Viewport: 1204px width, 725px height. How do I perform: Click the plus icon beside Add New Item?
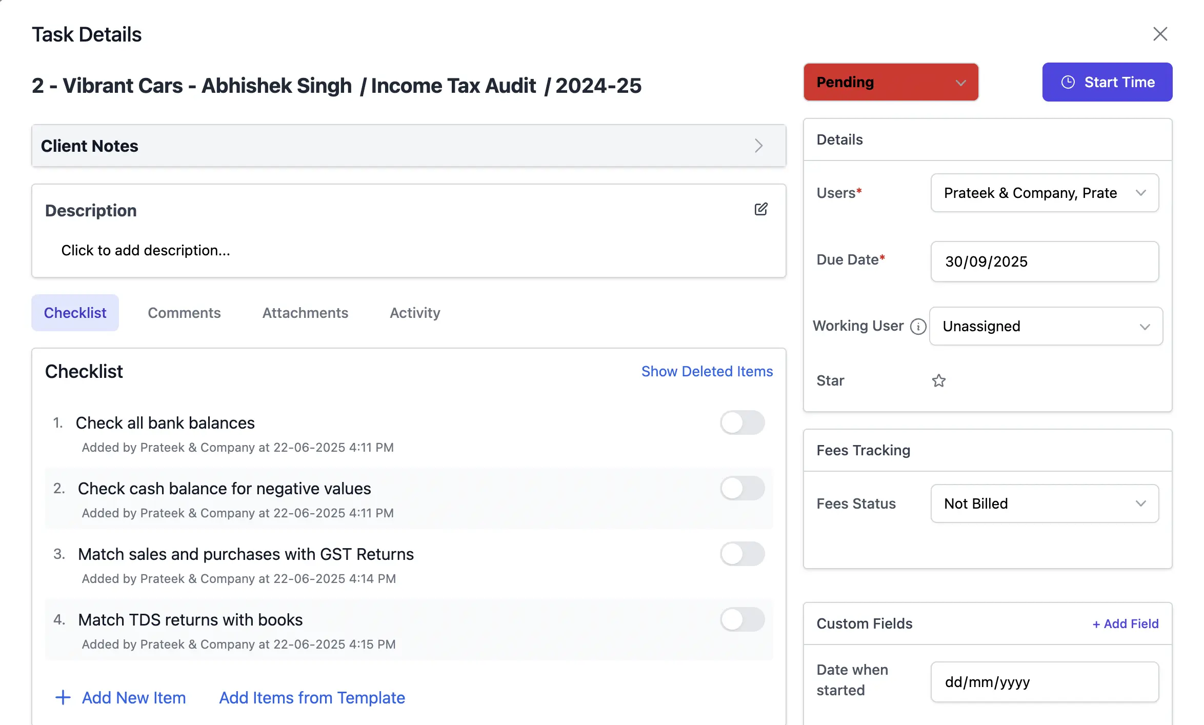63,697
